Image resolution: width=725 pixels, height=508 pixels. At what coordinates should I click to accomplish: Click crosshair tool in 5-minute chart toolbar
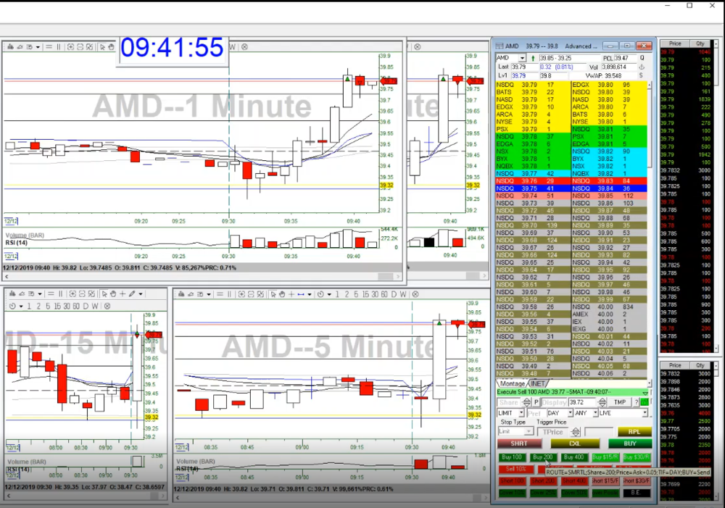[x=291, y=294]
